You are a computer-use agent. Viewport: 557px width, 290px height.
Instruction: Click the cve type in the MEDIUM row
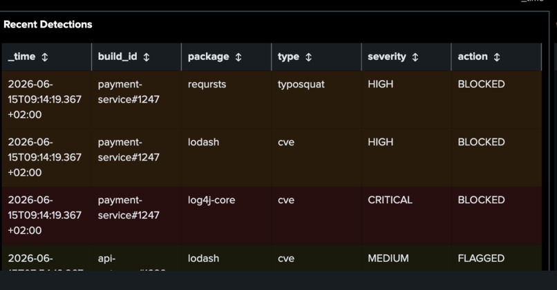point(286,258)
